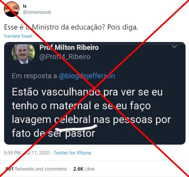Viewport: 189px width, 177px height.
Task: Click the tweet timestamp 5:59 PM
Action: click(x=12, y=153)
